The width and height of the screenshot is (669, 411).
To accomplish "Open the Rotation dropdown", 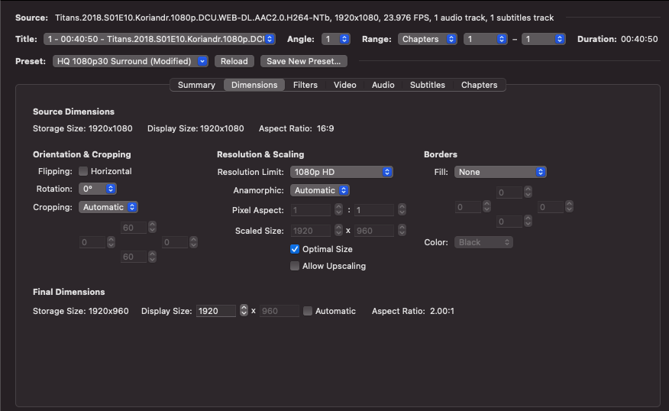I will (x=97, y=189).
